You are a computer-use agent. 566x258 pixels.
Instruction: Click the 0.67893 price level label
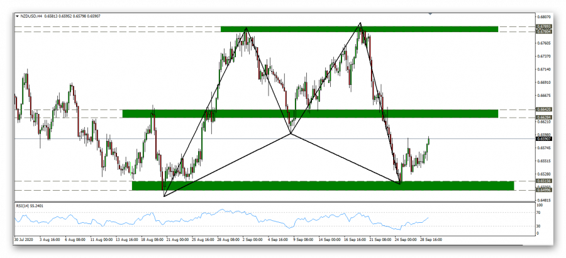point(544,26)
